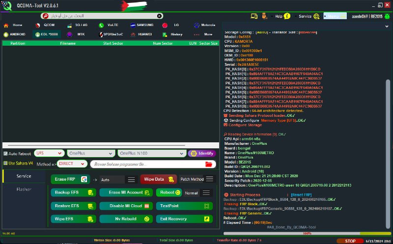Browse firehose file with red folder icon
The height and width of the screenshot is (244, 393).
208,164
